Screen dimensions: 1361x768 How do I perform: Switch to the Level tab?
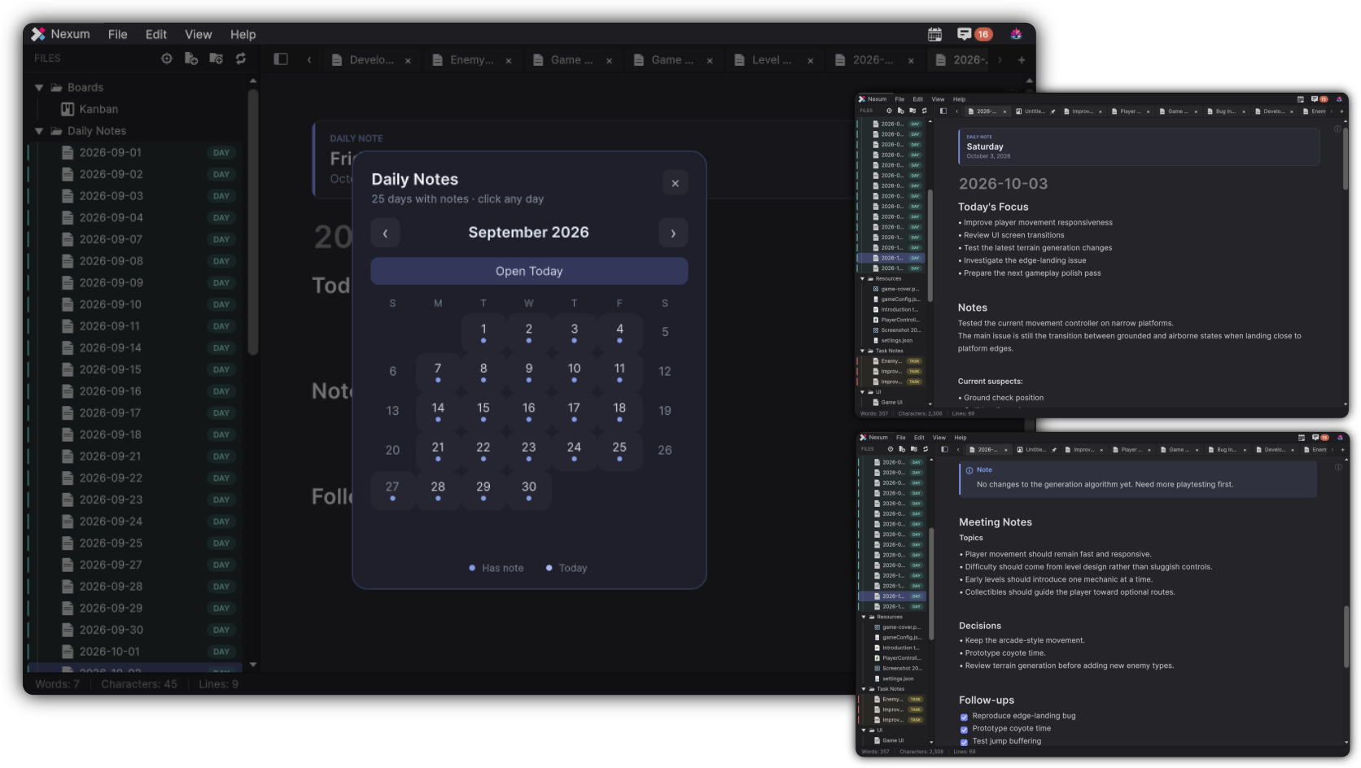764,59
